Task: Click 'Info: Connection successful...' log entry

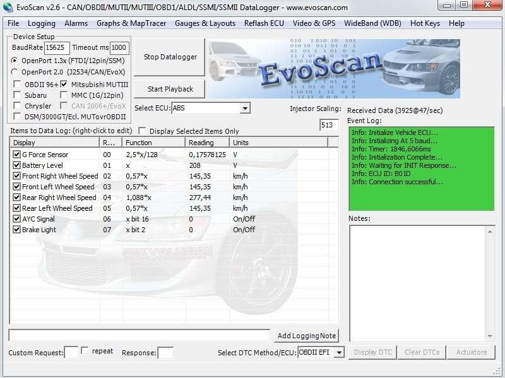Action: [397, 182]
